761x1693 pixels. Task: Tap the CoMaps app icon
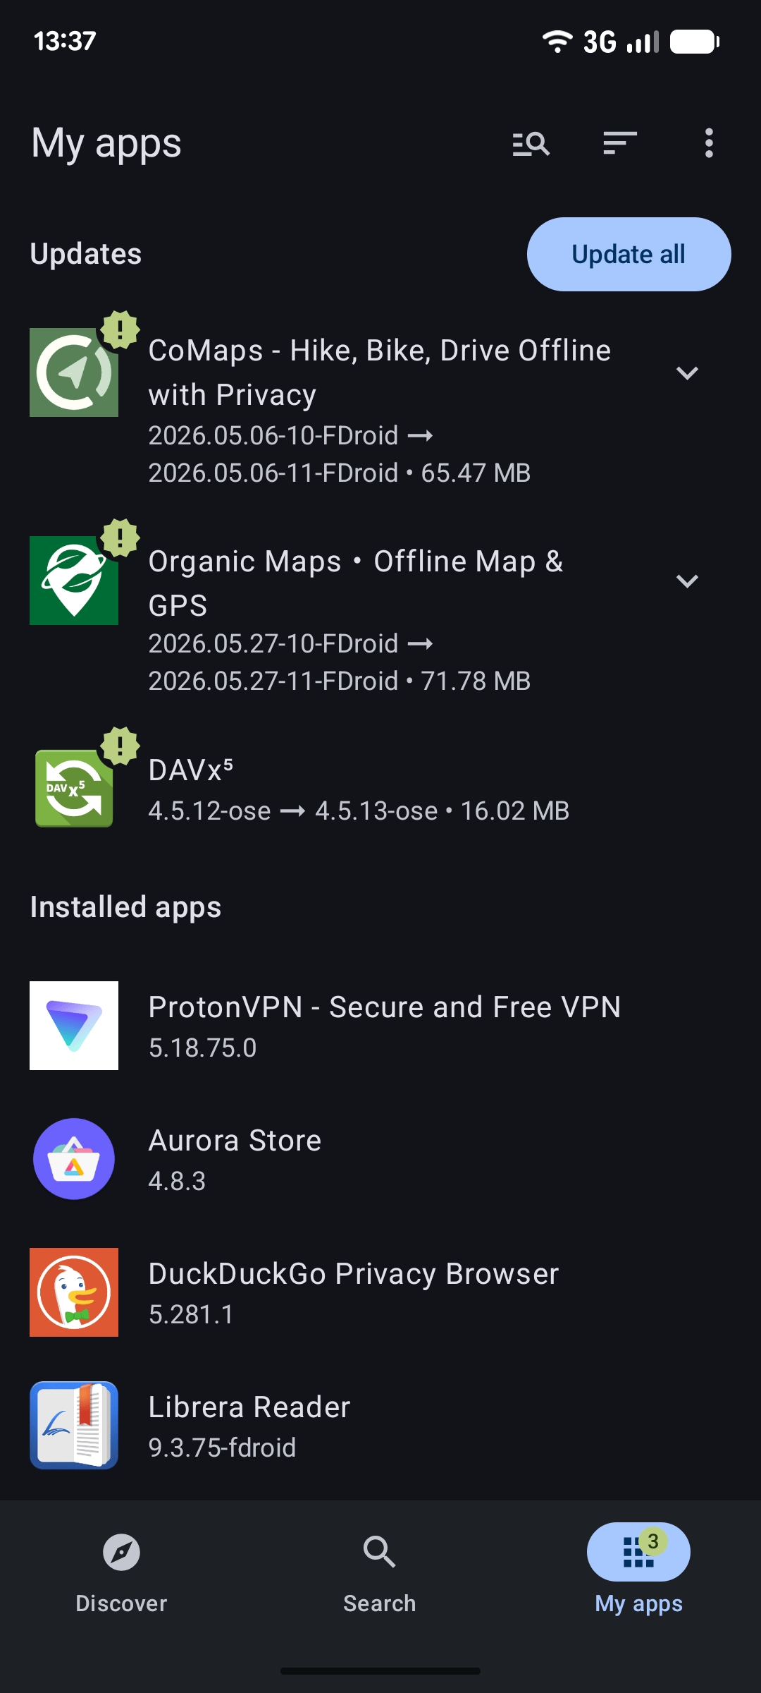74,372
